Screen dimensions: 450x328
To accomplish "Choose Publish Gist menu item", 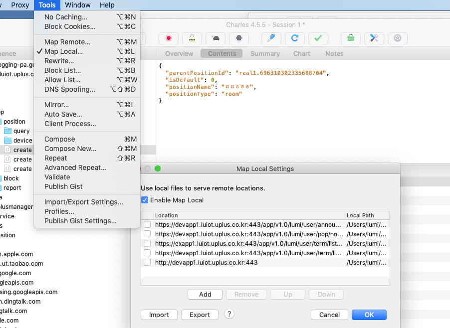I will click(87, 186).
